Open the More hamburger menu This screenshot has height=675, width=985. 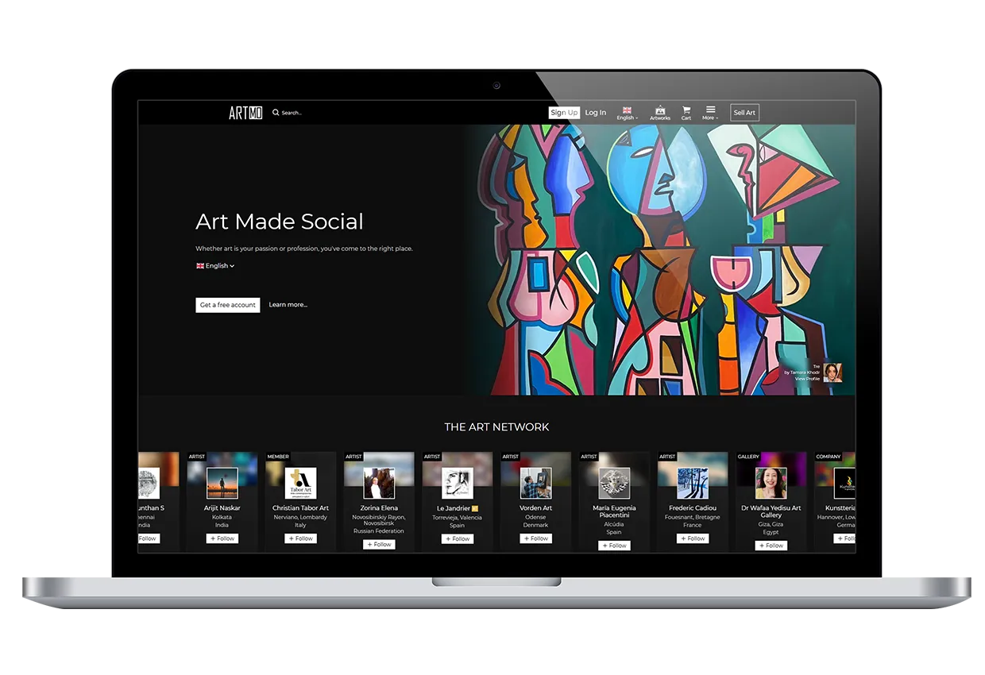tap(710, 110)
